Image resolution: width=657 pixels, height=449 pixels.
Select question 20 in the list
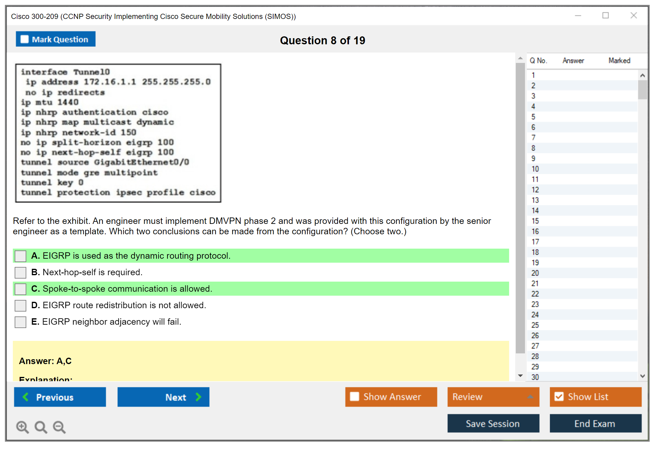pos(535,273)
